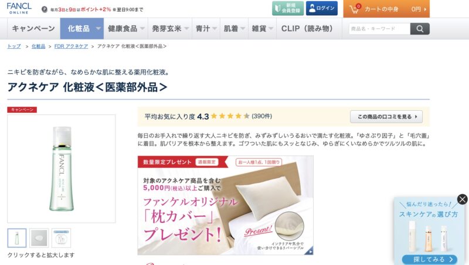This screenshot has height=265, width=469.
Task: Click the search magnifier button
Action: coord(420,29)
